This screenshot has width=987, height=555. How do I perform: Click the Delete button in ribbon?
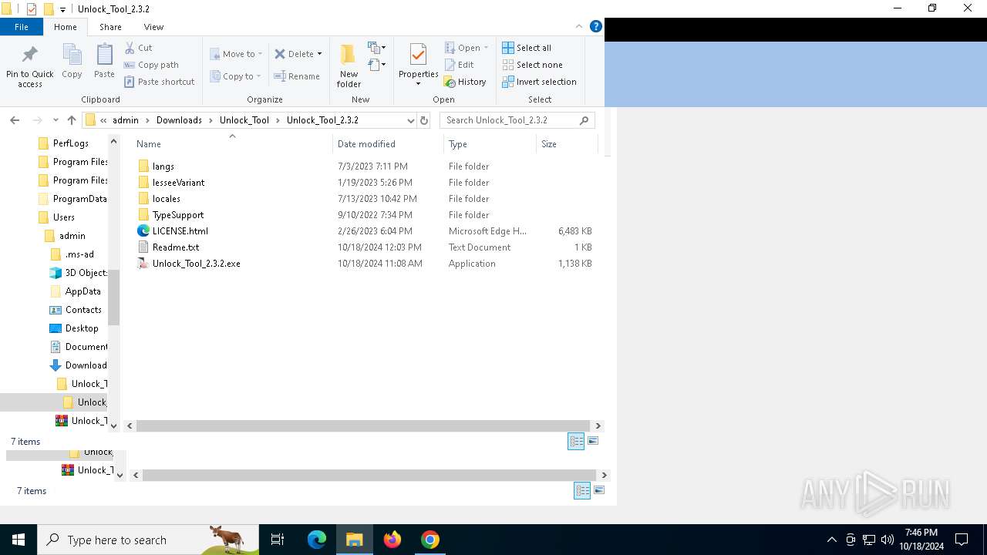[295, 54]
